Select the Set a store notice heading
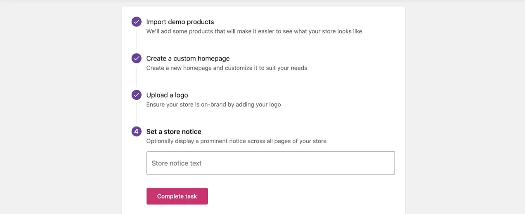Image resolution: width=525 pixels, height=214 pixels. (174, 132)
